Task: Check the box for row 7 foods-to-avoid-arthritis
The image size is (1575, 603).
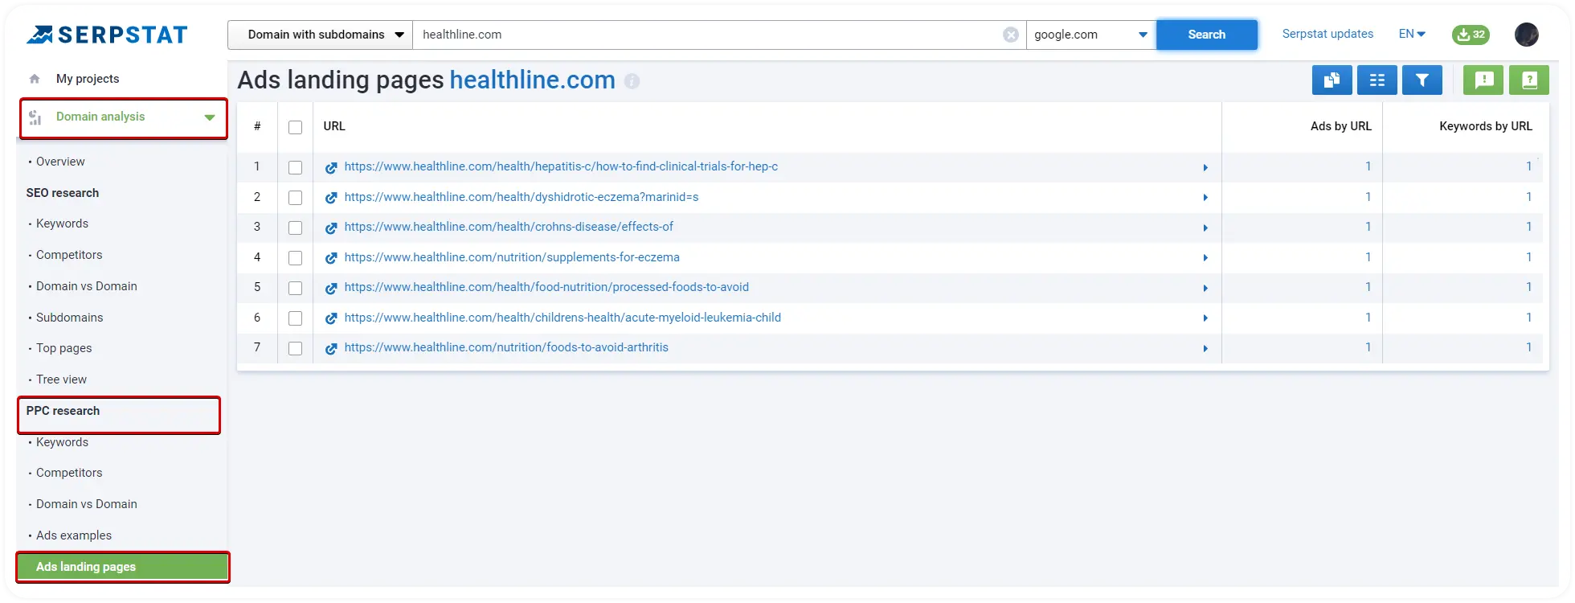Action: [x=295, y=348]
